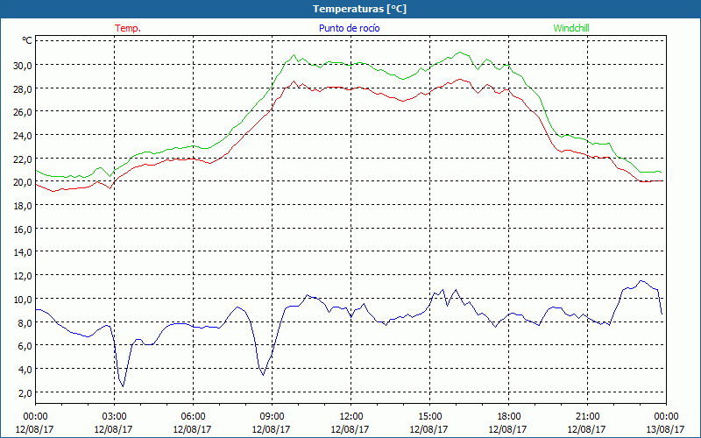Click the 4,0 y-axis value
Screen dimensions: 701x438
25,369
